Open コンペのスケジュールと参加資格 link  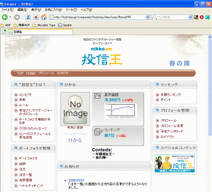tap(35, 136)
